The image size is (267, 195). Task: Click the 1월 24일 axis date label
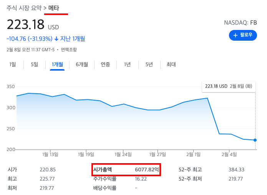(123, 154)
